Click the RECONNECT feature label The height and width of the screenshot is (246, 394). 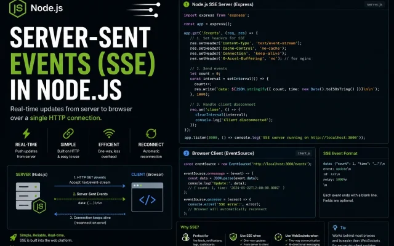[151, 145]
